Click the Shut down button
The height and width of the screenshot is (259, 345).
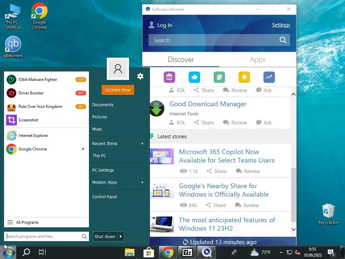tap(105, 236)
